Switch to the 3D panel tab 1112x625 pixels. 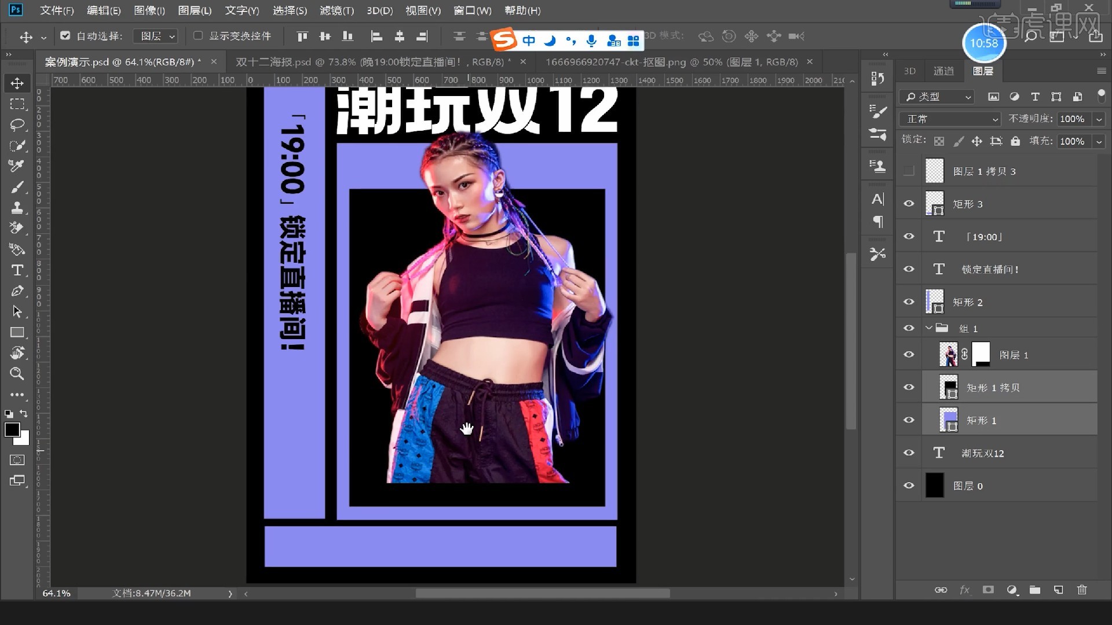pos(910,71)
